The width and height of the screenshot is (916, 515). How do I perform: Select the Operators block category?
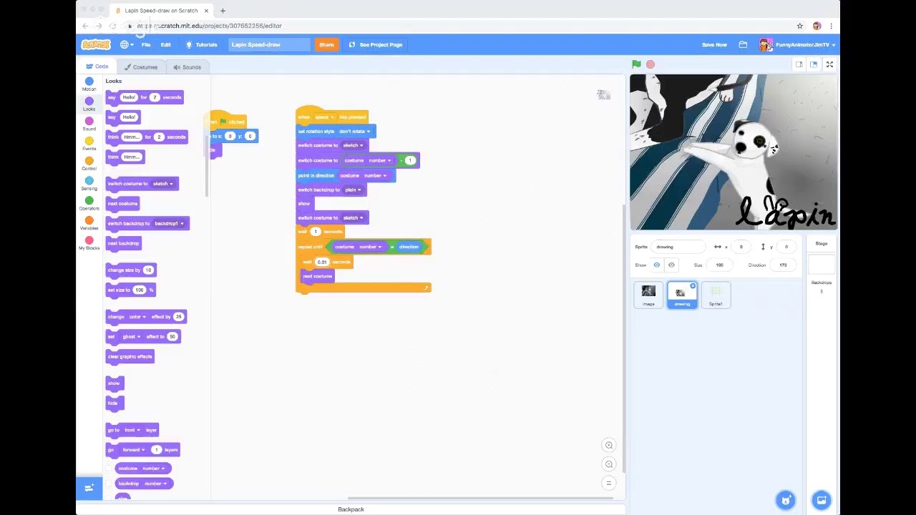pyautogui.click(x=89, y=204)
